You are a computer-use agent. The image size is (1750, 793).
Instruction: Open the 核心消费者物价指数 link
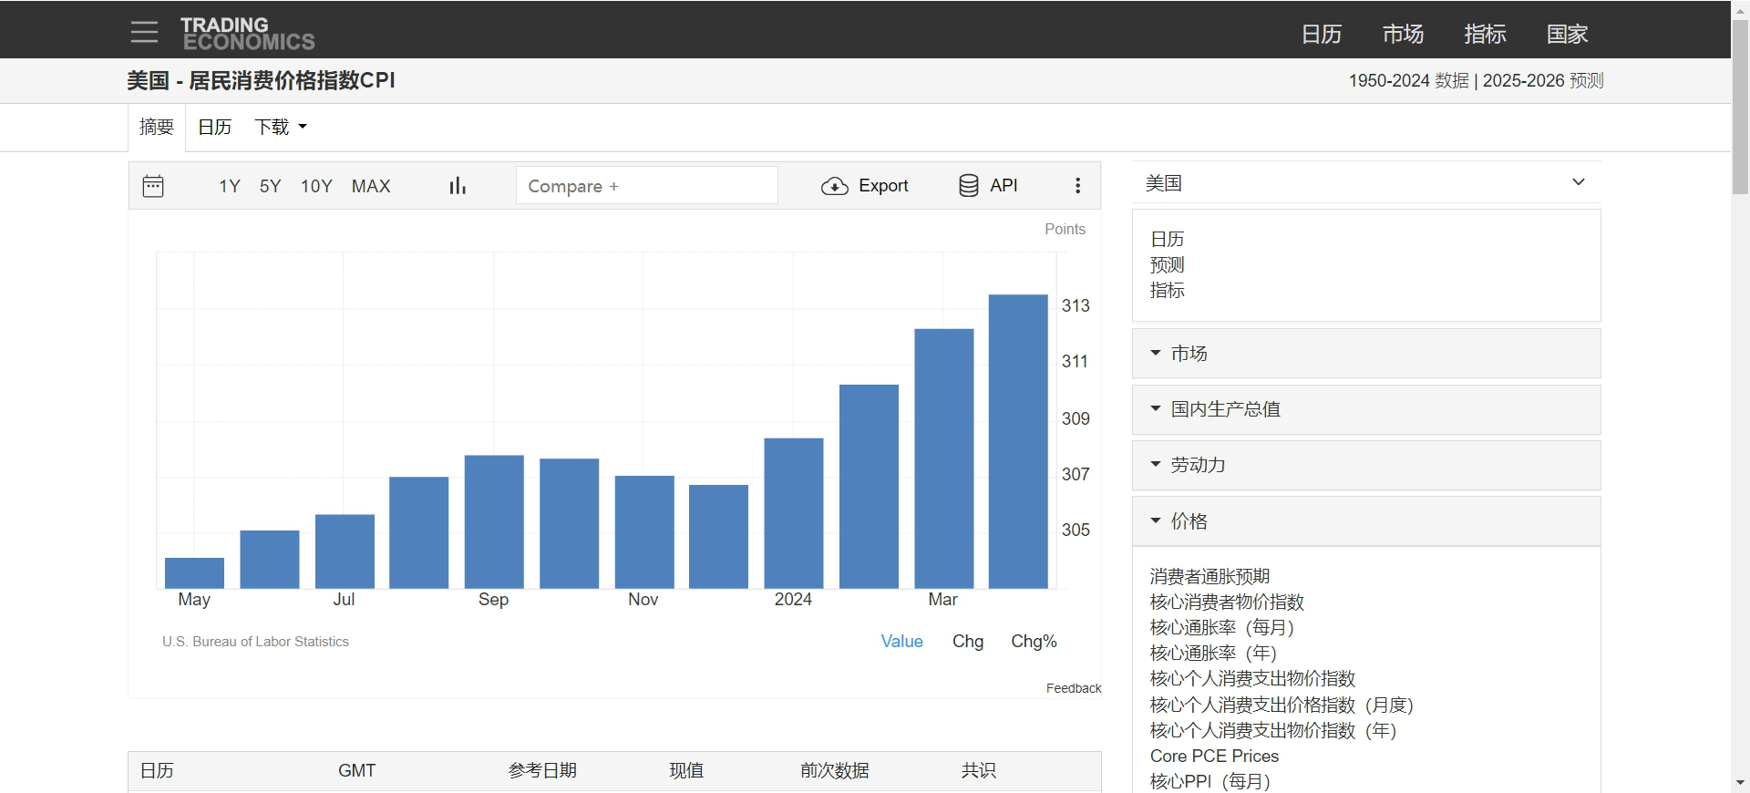coord(1227,602)
